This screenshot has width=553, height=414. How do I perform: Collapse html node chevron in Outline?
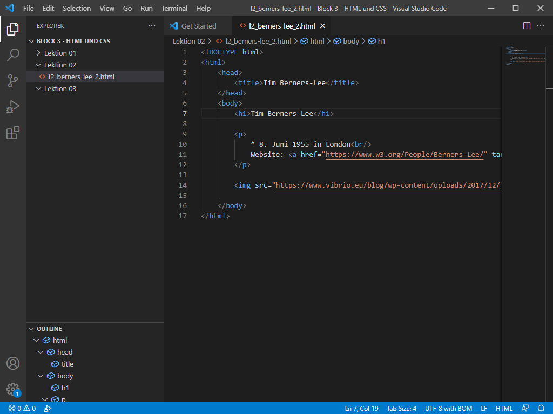point(36,341)
